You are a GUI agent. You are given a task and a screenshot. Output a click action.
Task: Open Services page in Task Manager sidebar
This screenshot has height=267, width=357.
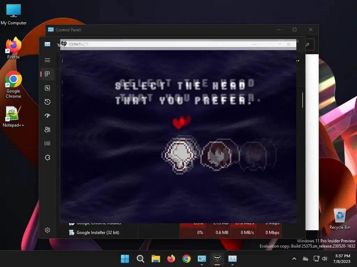pyautogui.click(x=47, y=157)
